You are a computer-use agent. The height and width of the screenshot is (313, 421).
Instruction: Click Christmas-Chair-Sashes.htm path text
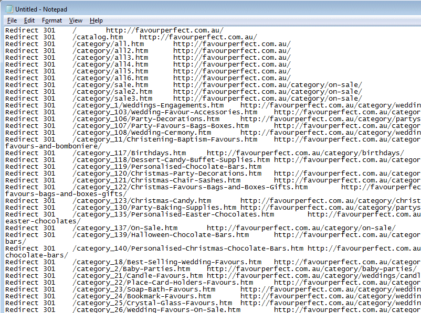186,180
